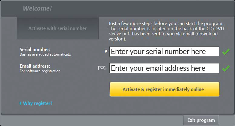The width and height of the screenshot is (235, 126).
Task: Click the empty footer bar left of Exit program
Action: point(91,120)
